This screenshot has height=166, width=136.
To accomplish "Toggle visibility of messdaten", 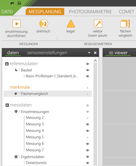I will pos(88,105).
